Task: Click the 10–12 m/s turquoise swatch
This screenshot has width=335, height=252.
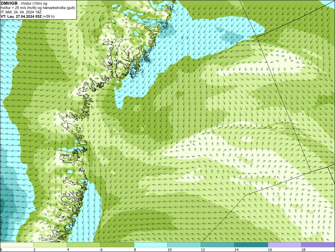Action: [x=184, y=245]
